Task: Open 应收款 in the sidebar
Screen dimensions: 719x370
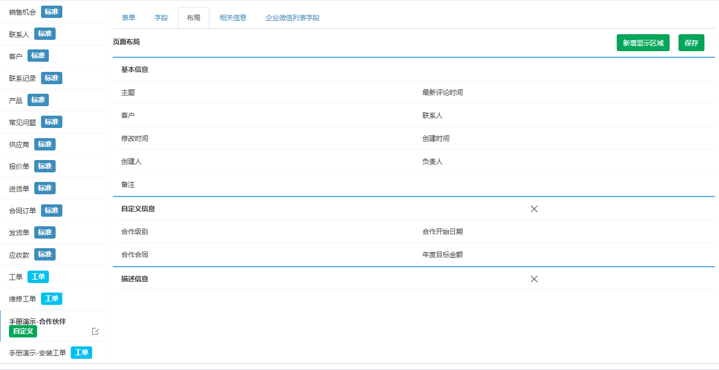Action: coord(54,255)
